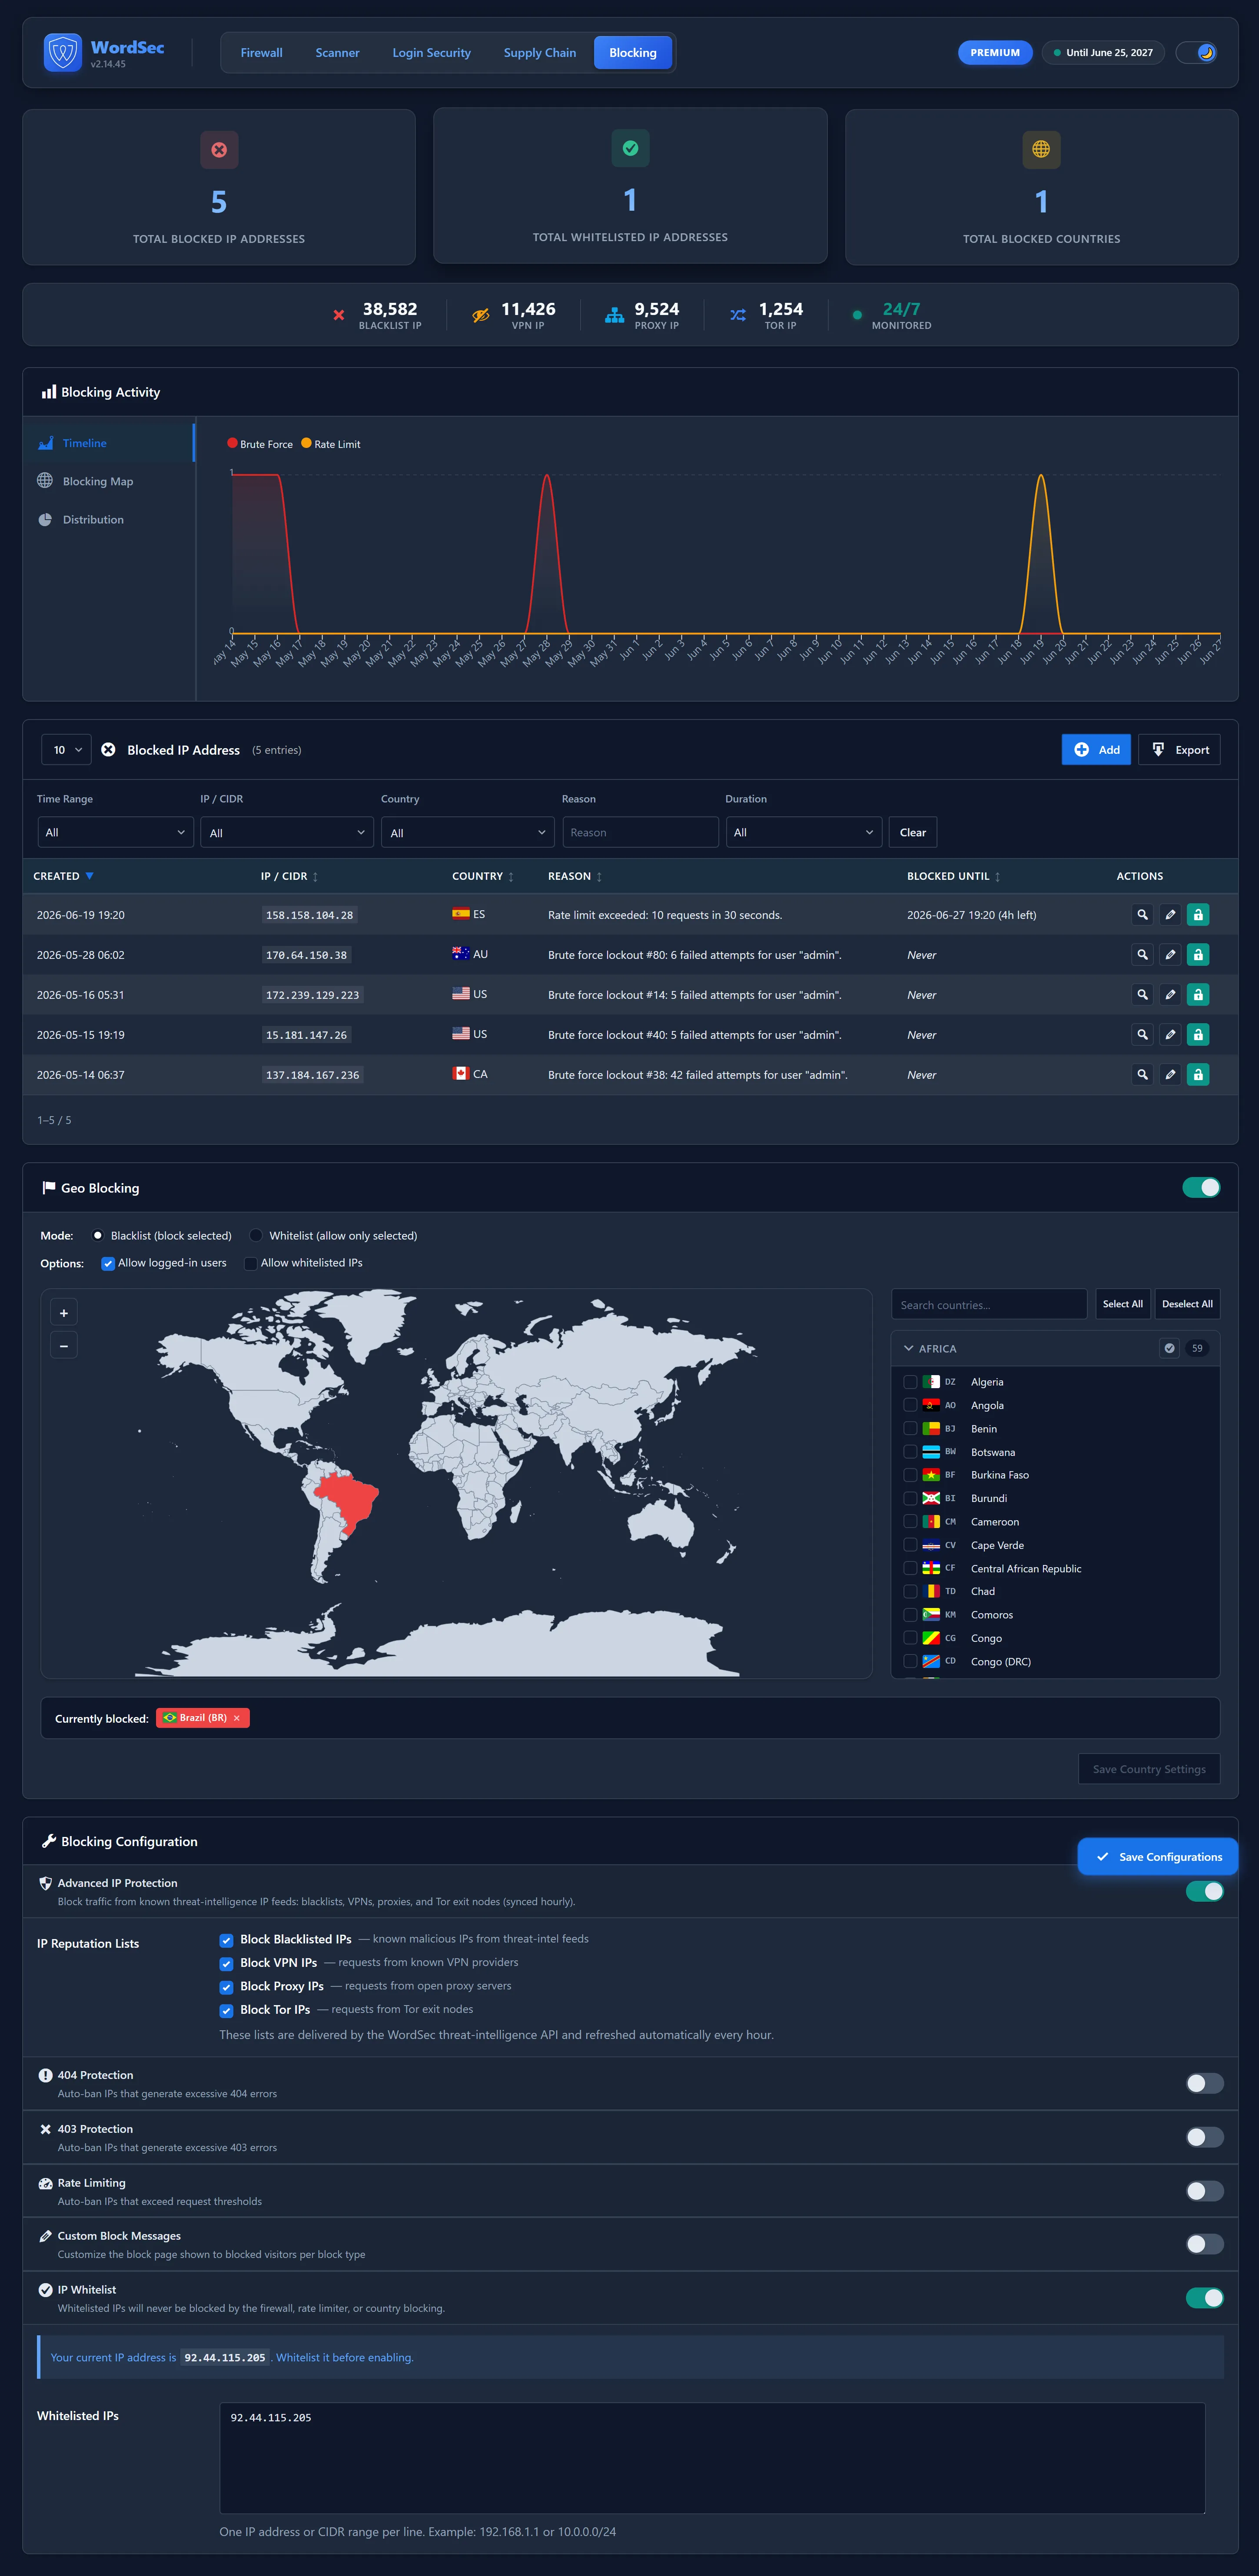Screen dimensions: 1259x2576
Task: Click Save Configurations button
Action: click(1158, 1857)
